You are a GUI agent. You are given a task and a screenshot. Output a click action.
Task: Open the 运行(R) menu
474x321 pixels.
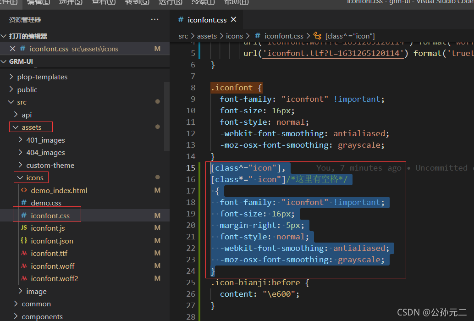tap(170, 2)
